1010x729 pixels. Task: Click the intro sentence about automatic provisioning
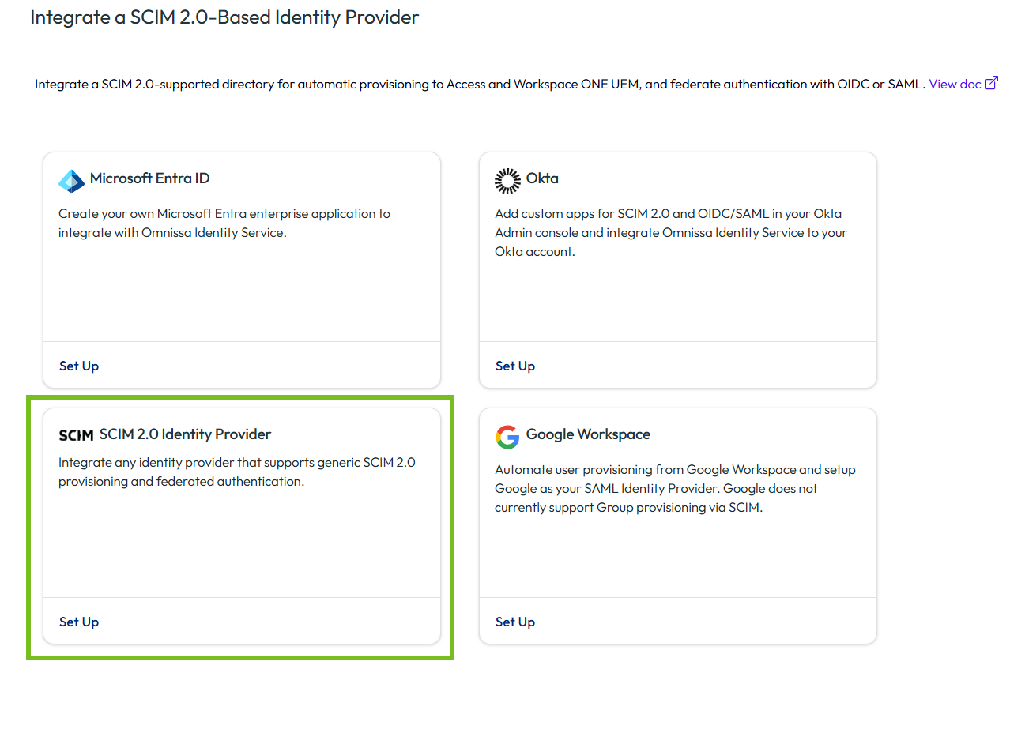point(480,84)
